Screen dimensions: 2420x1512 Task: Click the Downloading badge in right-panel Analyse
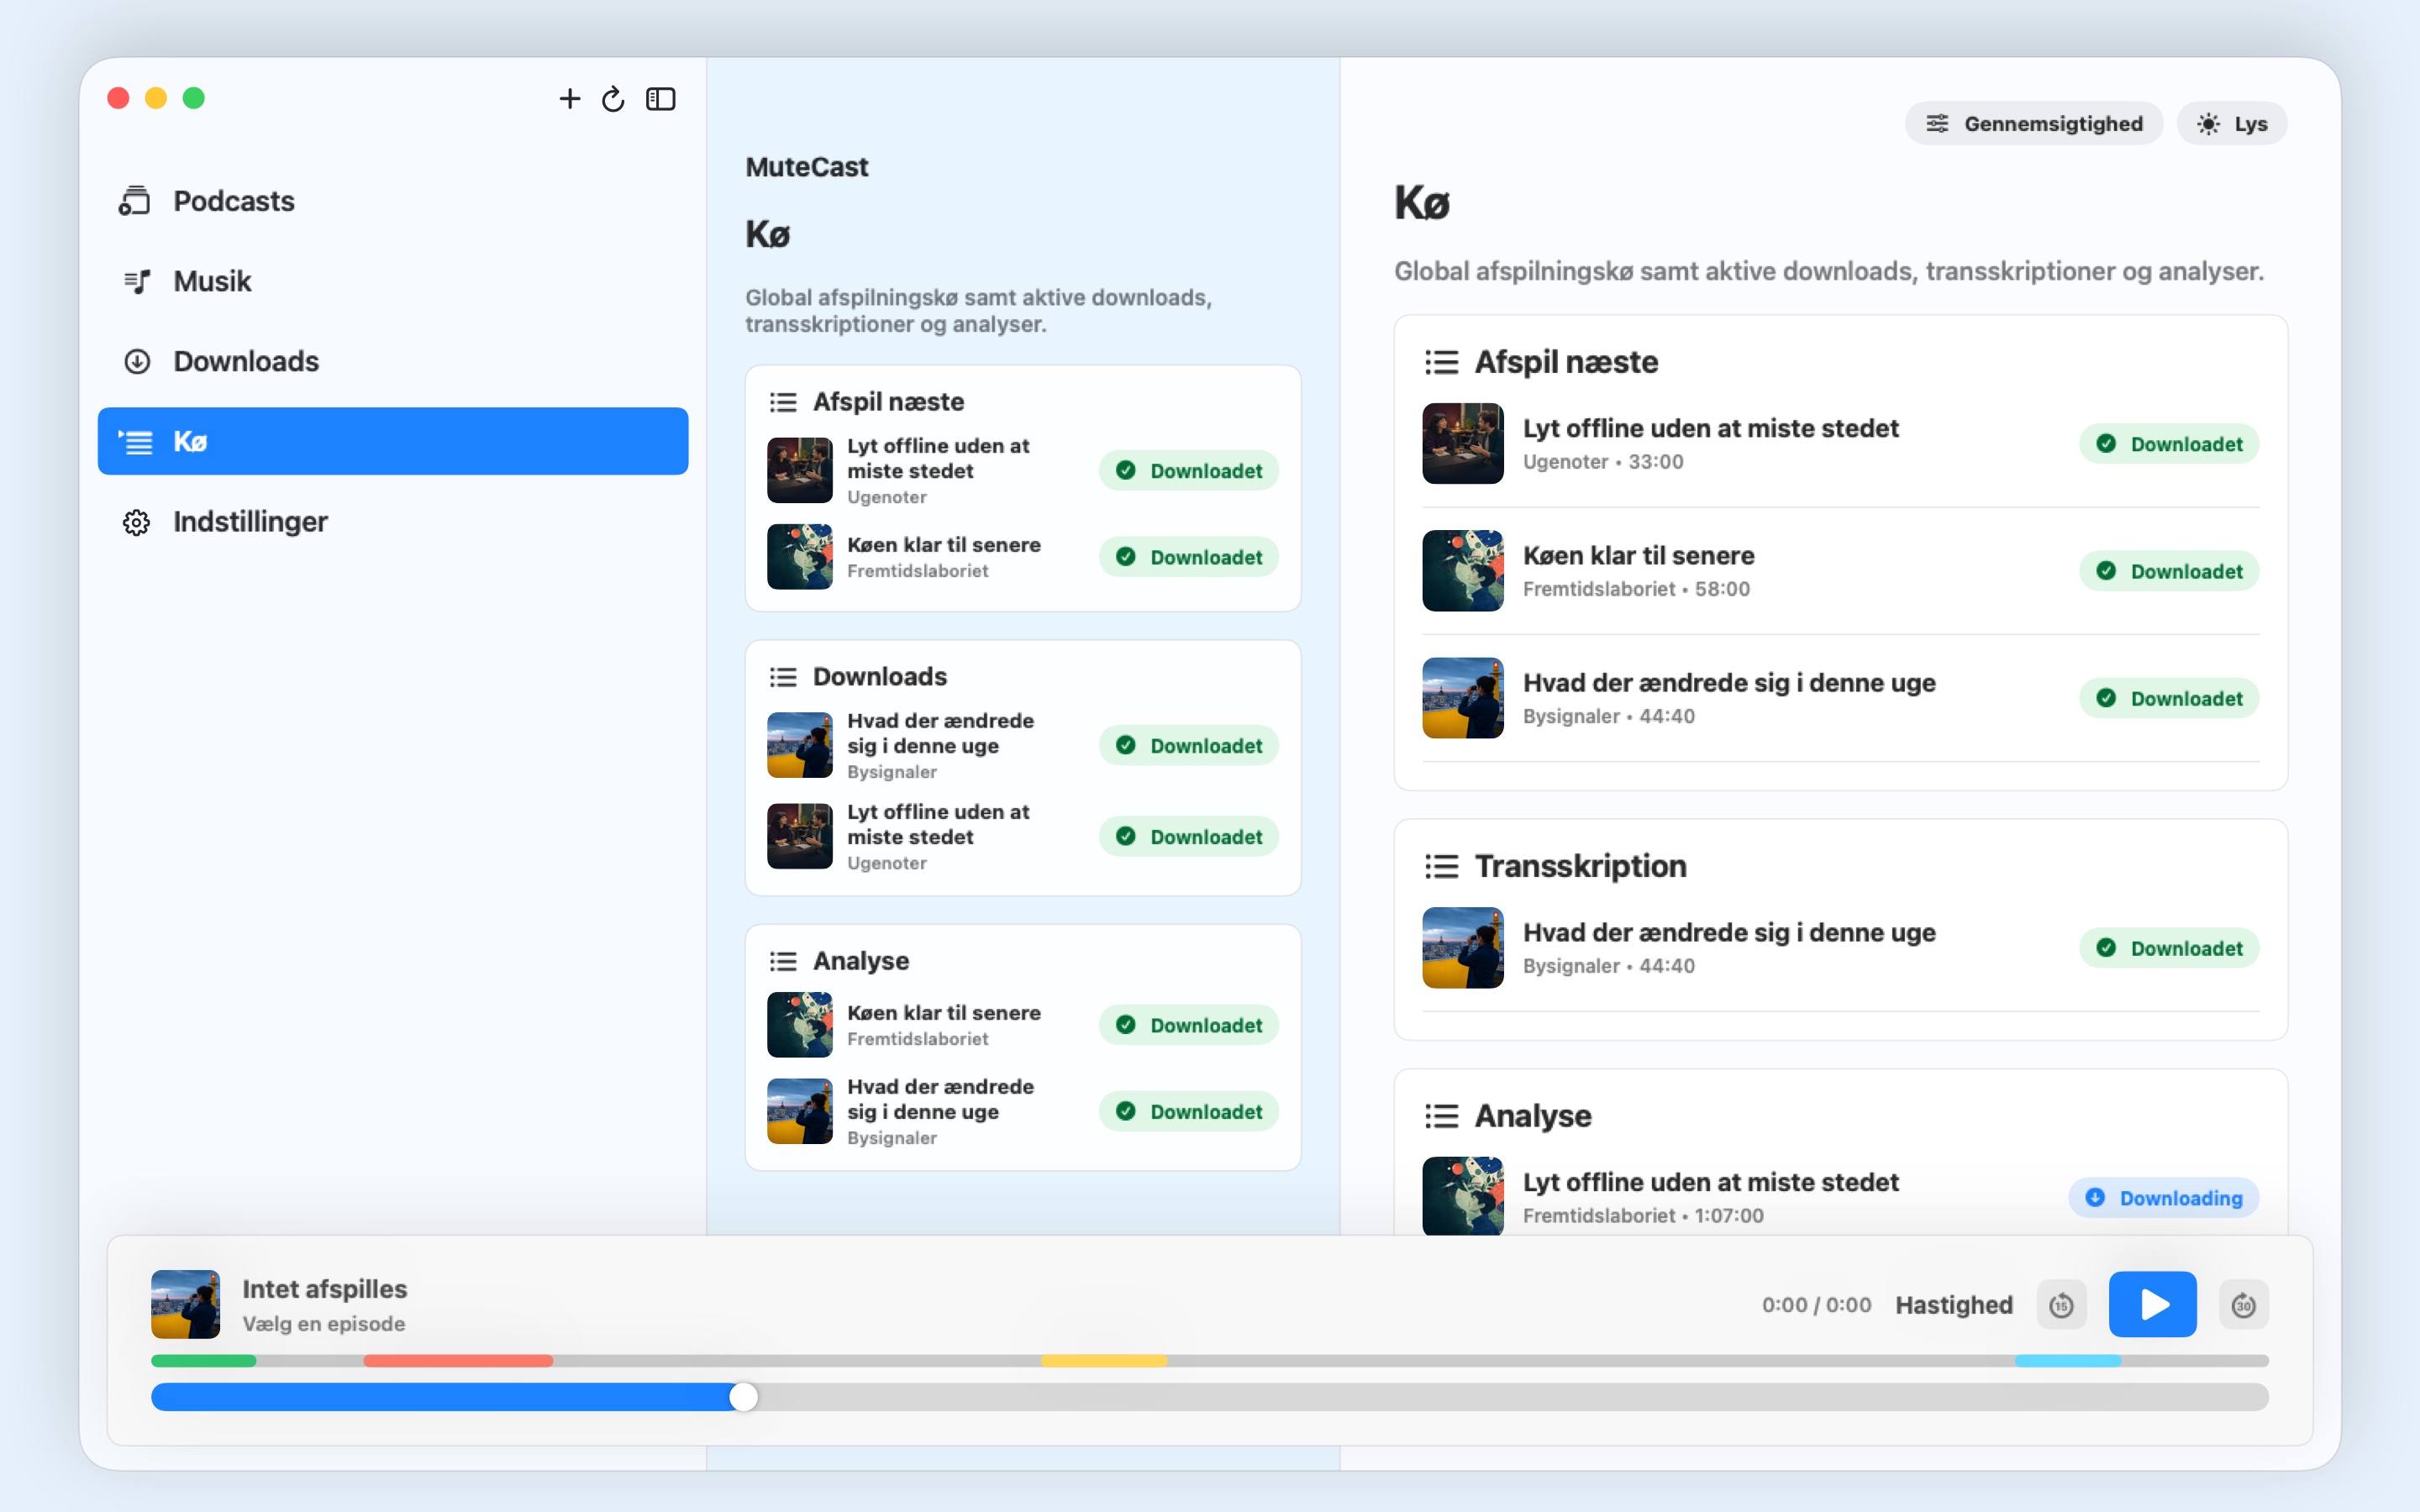coord(2163,1198)
